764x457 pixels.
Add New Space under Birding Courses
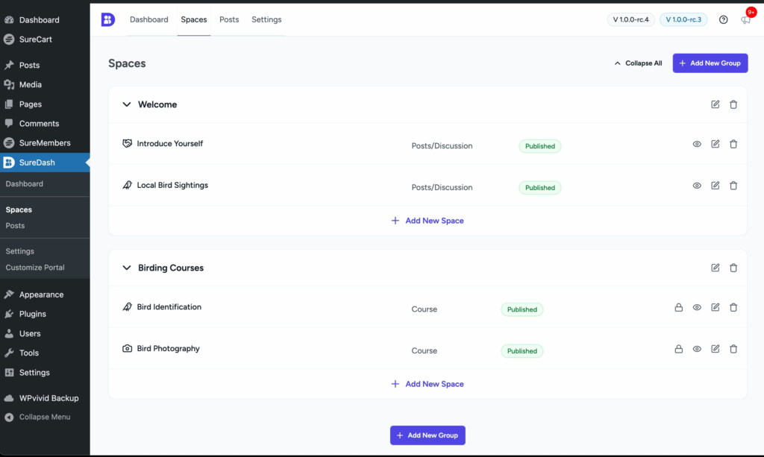tap(428, 384)
